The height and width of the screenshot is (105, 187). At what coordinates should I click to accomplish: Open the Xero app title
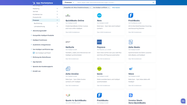(x=99, y=20)
